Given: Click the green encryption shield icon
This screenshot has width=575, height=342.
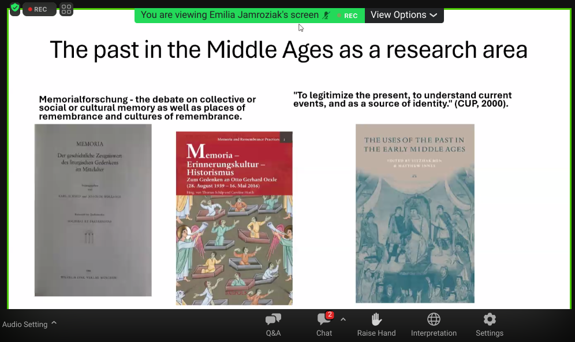Looking at the screenshot, I should tap(15, 9).
